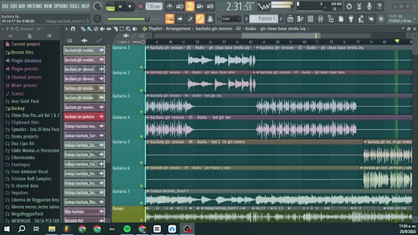Open the Playlist window icon
The width and height of the screenshot is (418, 235).
[x=290, y=18]
